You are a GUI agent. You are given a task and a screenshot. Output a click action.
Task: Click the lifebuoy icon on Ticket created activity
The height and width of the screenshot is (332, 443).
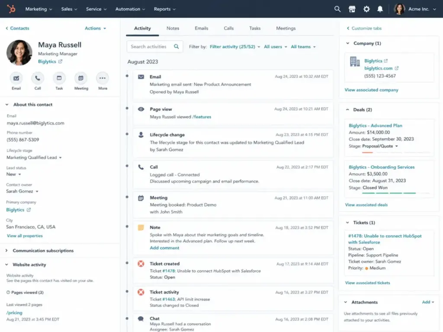(x=141, y=264)
